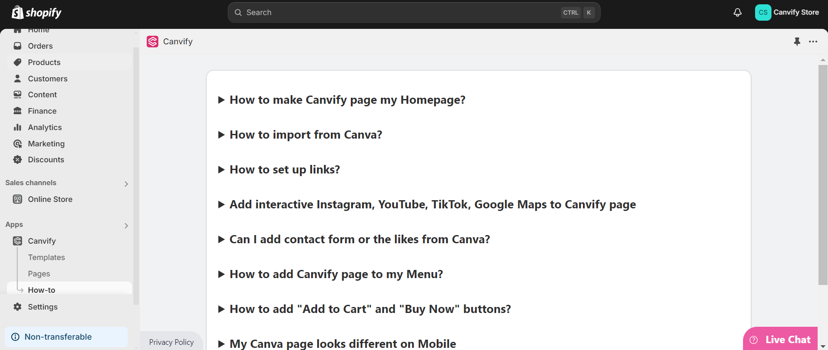
Task: Click the Finance bank icon
Action: (17, 111)
